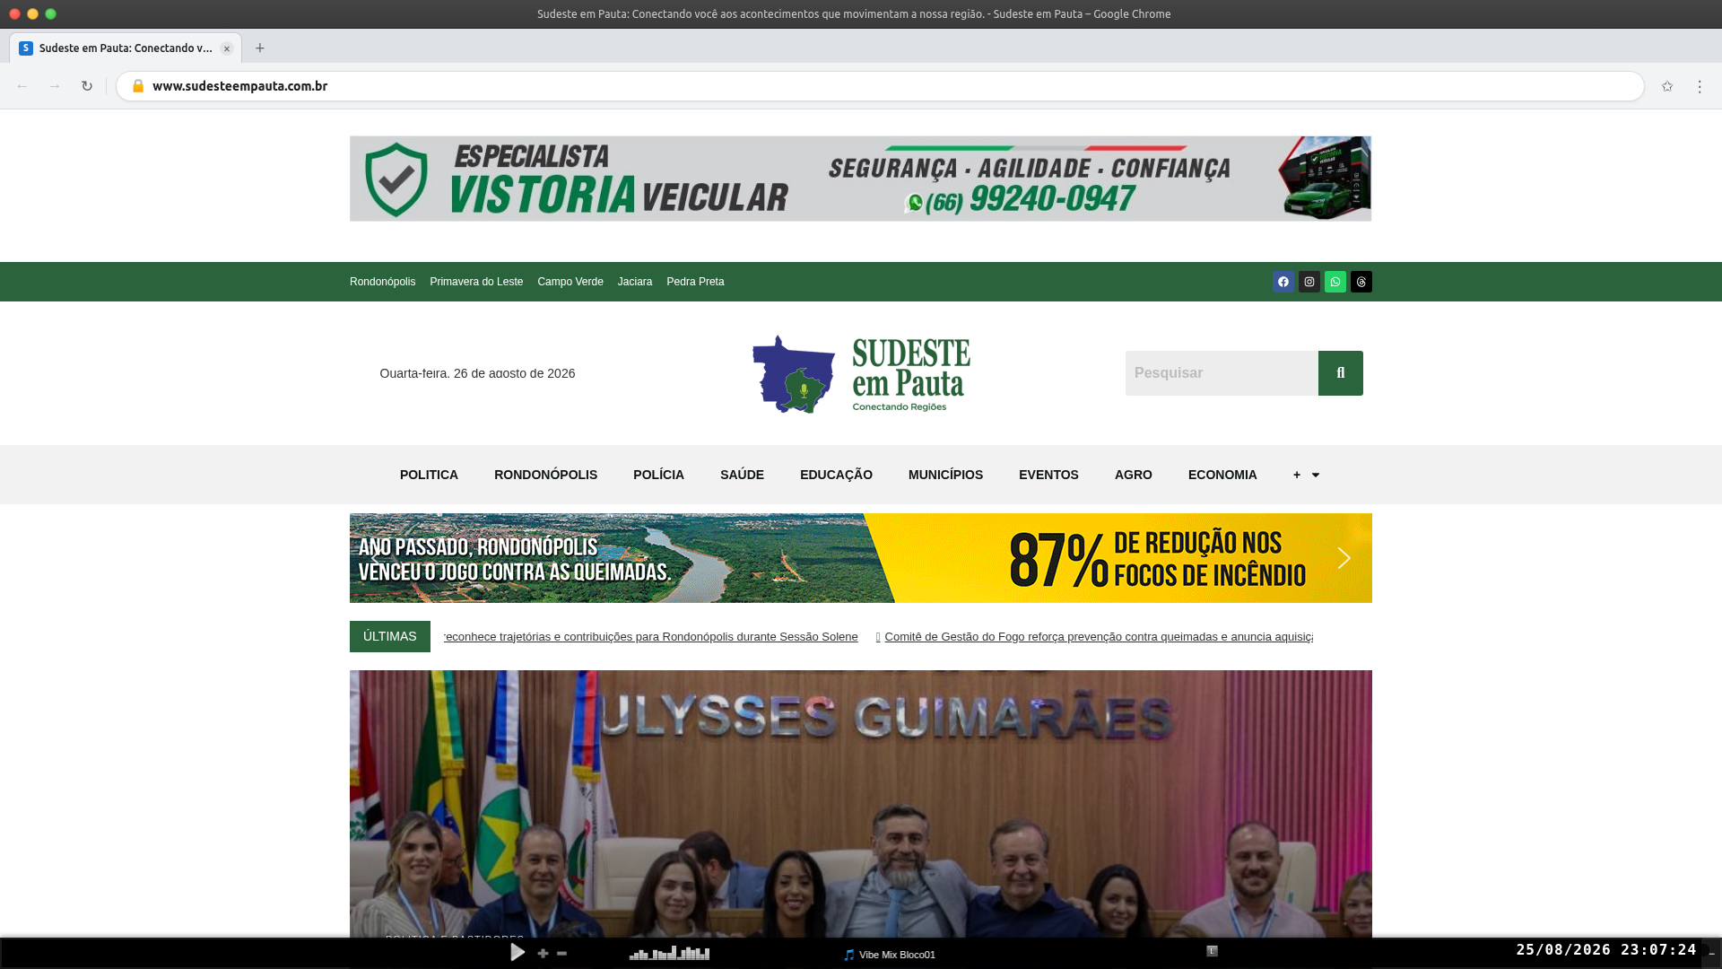Image resolution: width=1722 pixels, height=969 pixels.
Task: Open a new browser tab
Action: (x=259, y=48)
